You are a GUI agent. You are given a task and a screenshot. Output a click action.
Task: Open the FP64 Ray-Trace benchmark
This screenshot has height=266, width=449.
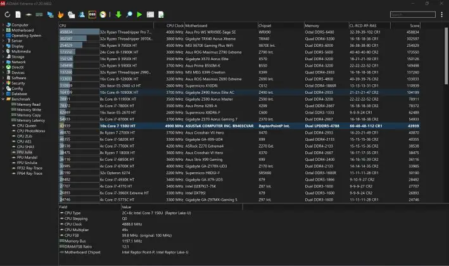pyautogui.click(x=30, y=174)
